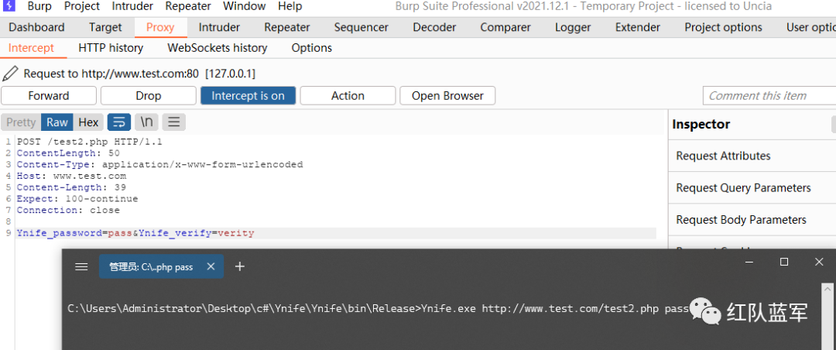The image size is (836, 350).
Task: Open the Extender tab
Action: tap(638, 27)
